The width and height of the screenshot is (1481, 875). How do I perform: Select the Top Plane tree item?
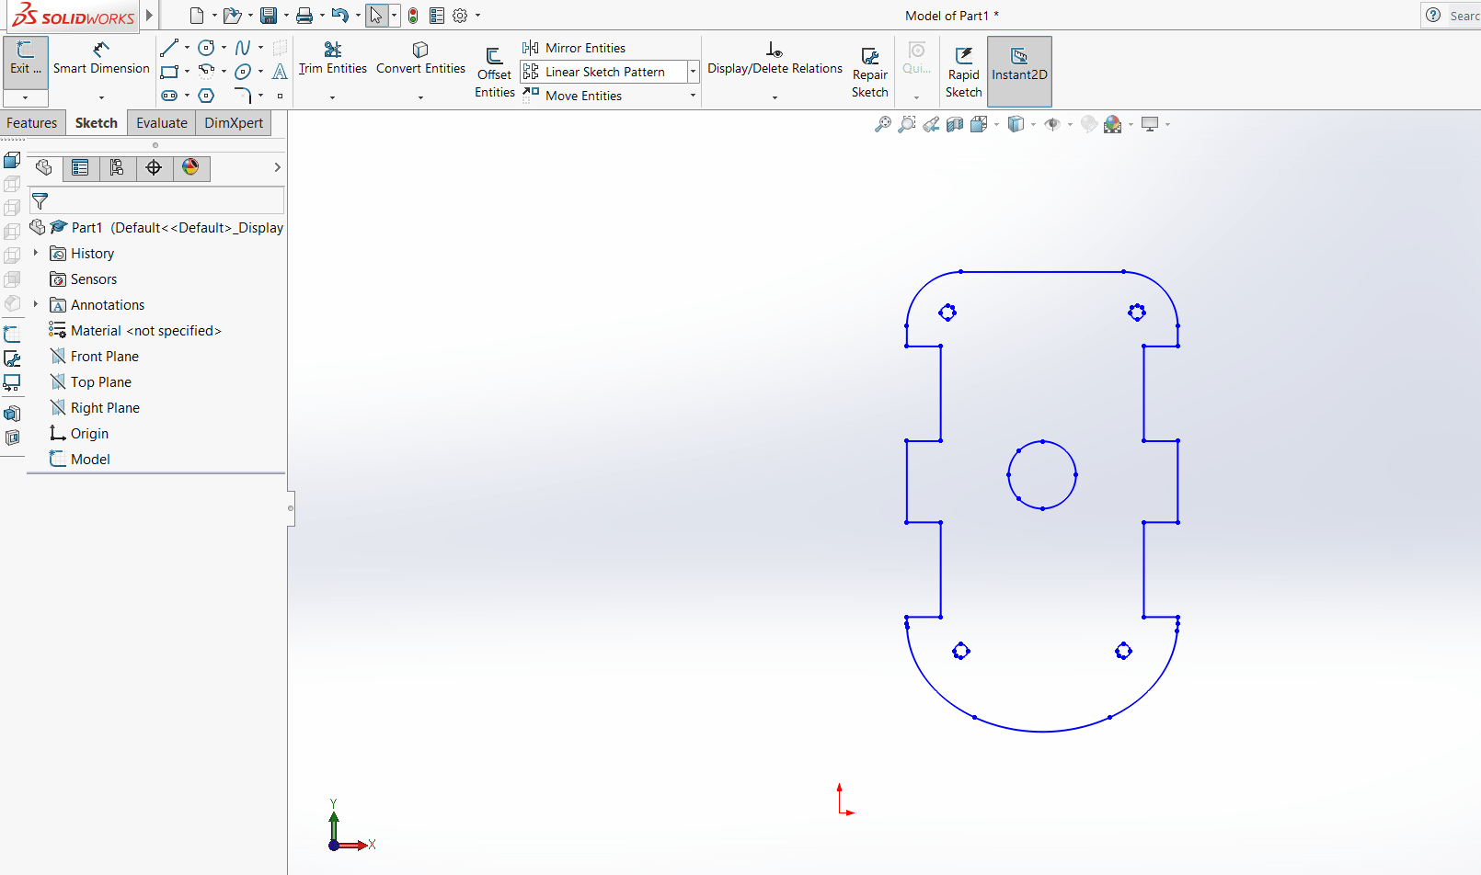click(x=91, y=381)
